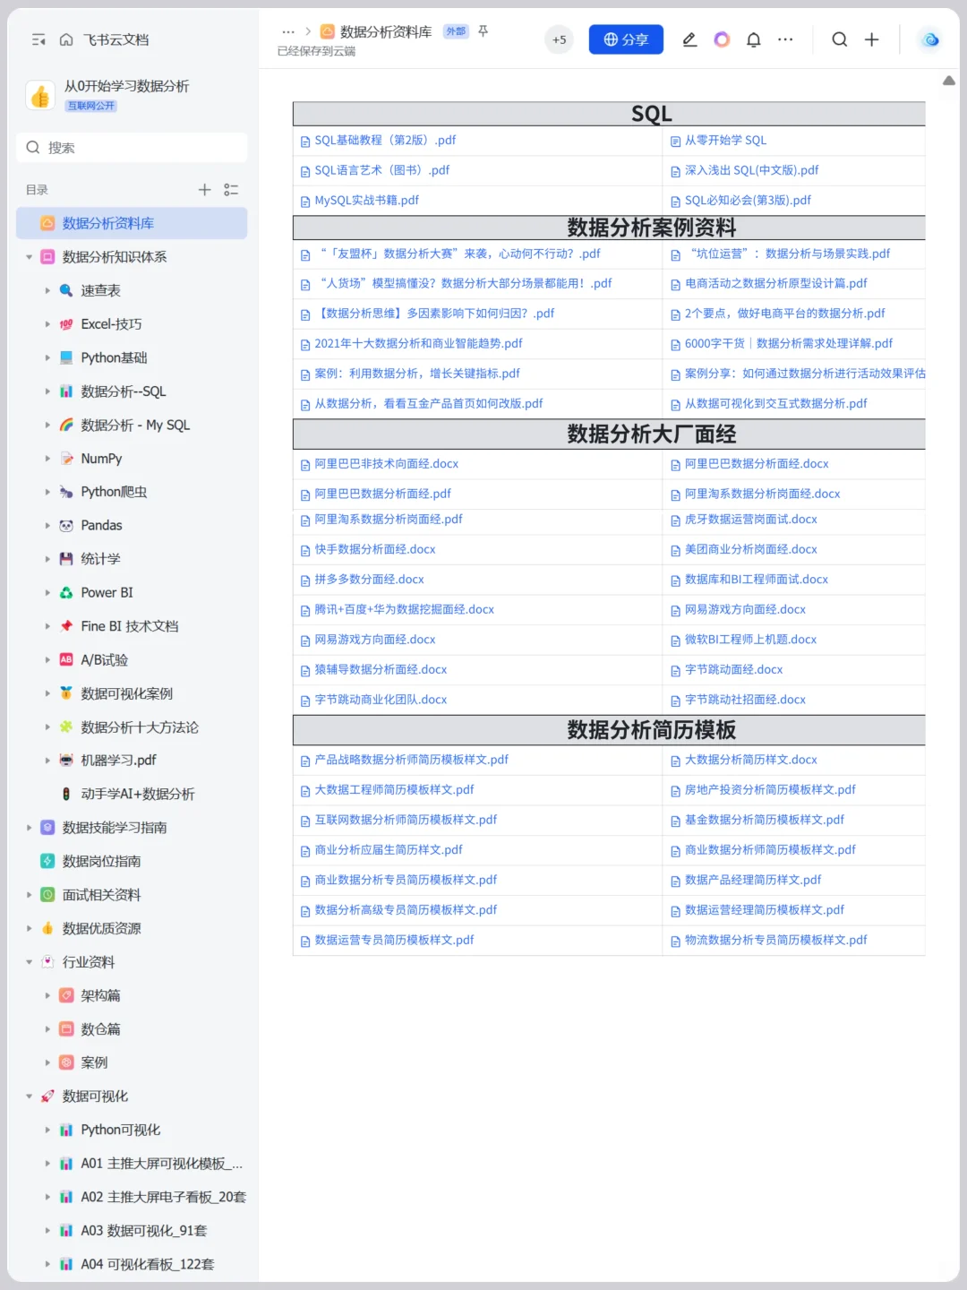967x1290 pixels.
Task: Open the 数据分析 - My SQL page
Action: 135,425
